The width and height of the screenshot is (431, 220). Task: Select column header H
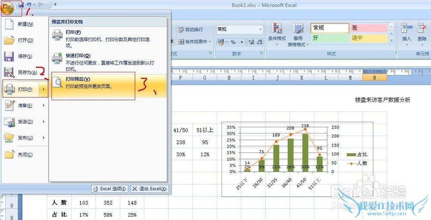(229, 78)
